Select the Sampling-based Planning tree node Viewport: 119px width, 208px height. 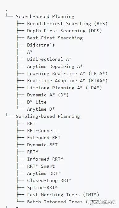tap(48, 116)
